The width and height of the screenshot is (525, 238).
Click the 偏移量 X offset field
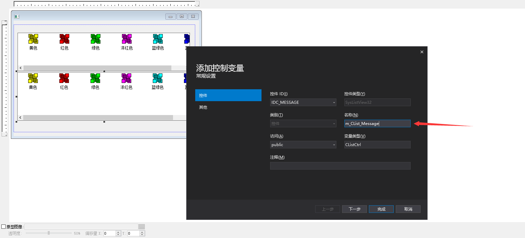pos(109,233)
